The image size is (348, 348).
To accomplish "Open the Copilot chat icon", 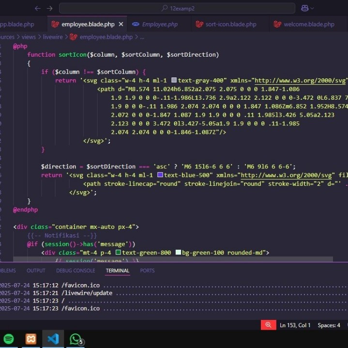I will 304,8.
